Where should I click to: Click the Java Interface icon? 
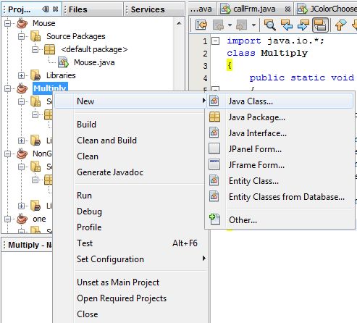214,133
